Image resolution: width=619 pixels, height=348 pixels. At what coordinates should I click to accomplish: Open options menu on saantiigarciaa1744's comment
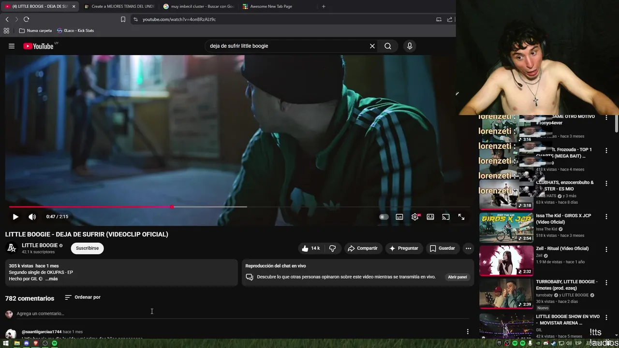click(x=468, y=332)
